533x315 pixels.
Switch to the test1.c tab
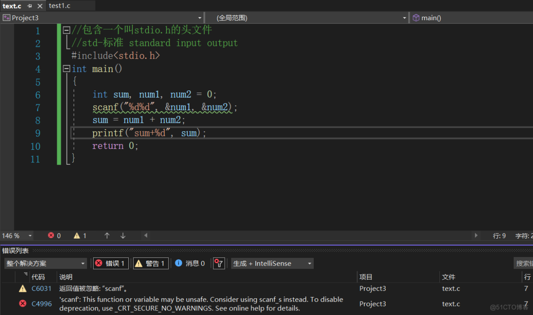click(x=61, y=6)
